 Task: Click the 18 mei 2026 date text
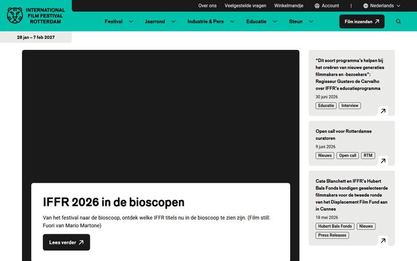pos(327,217)
